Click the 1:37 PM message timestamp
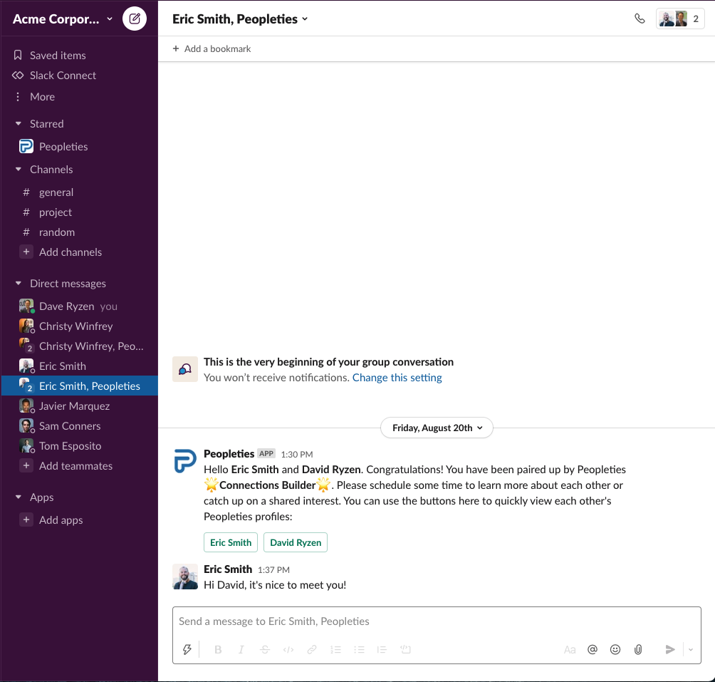The image size is (715, 682). 273,570
